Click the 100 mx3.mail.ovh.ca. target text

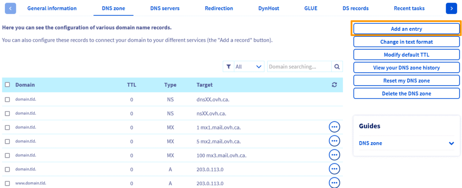221,156
